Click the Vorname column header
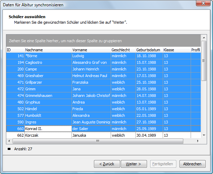The height and width of the screenshot is (174, 213). click(x=91, y=50)
